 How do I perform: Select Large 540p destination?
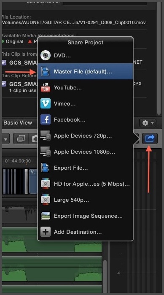pyautogui.click(x=85, y=200)
